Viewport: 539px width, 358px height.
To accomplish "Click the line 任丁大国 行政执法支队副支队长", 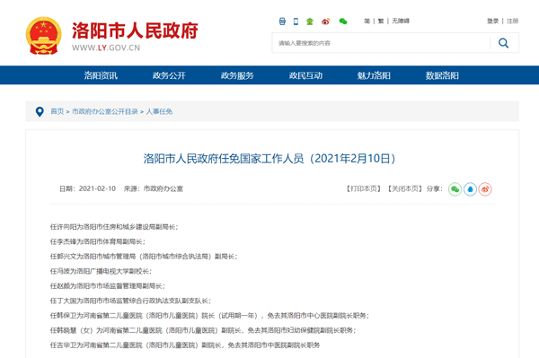I will click(x=130, y=301).
